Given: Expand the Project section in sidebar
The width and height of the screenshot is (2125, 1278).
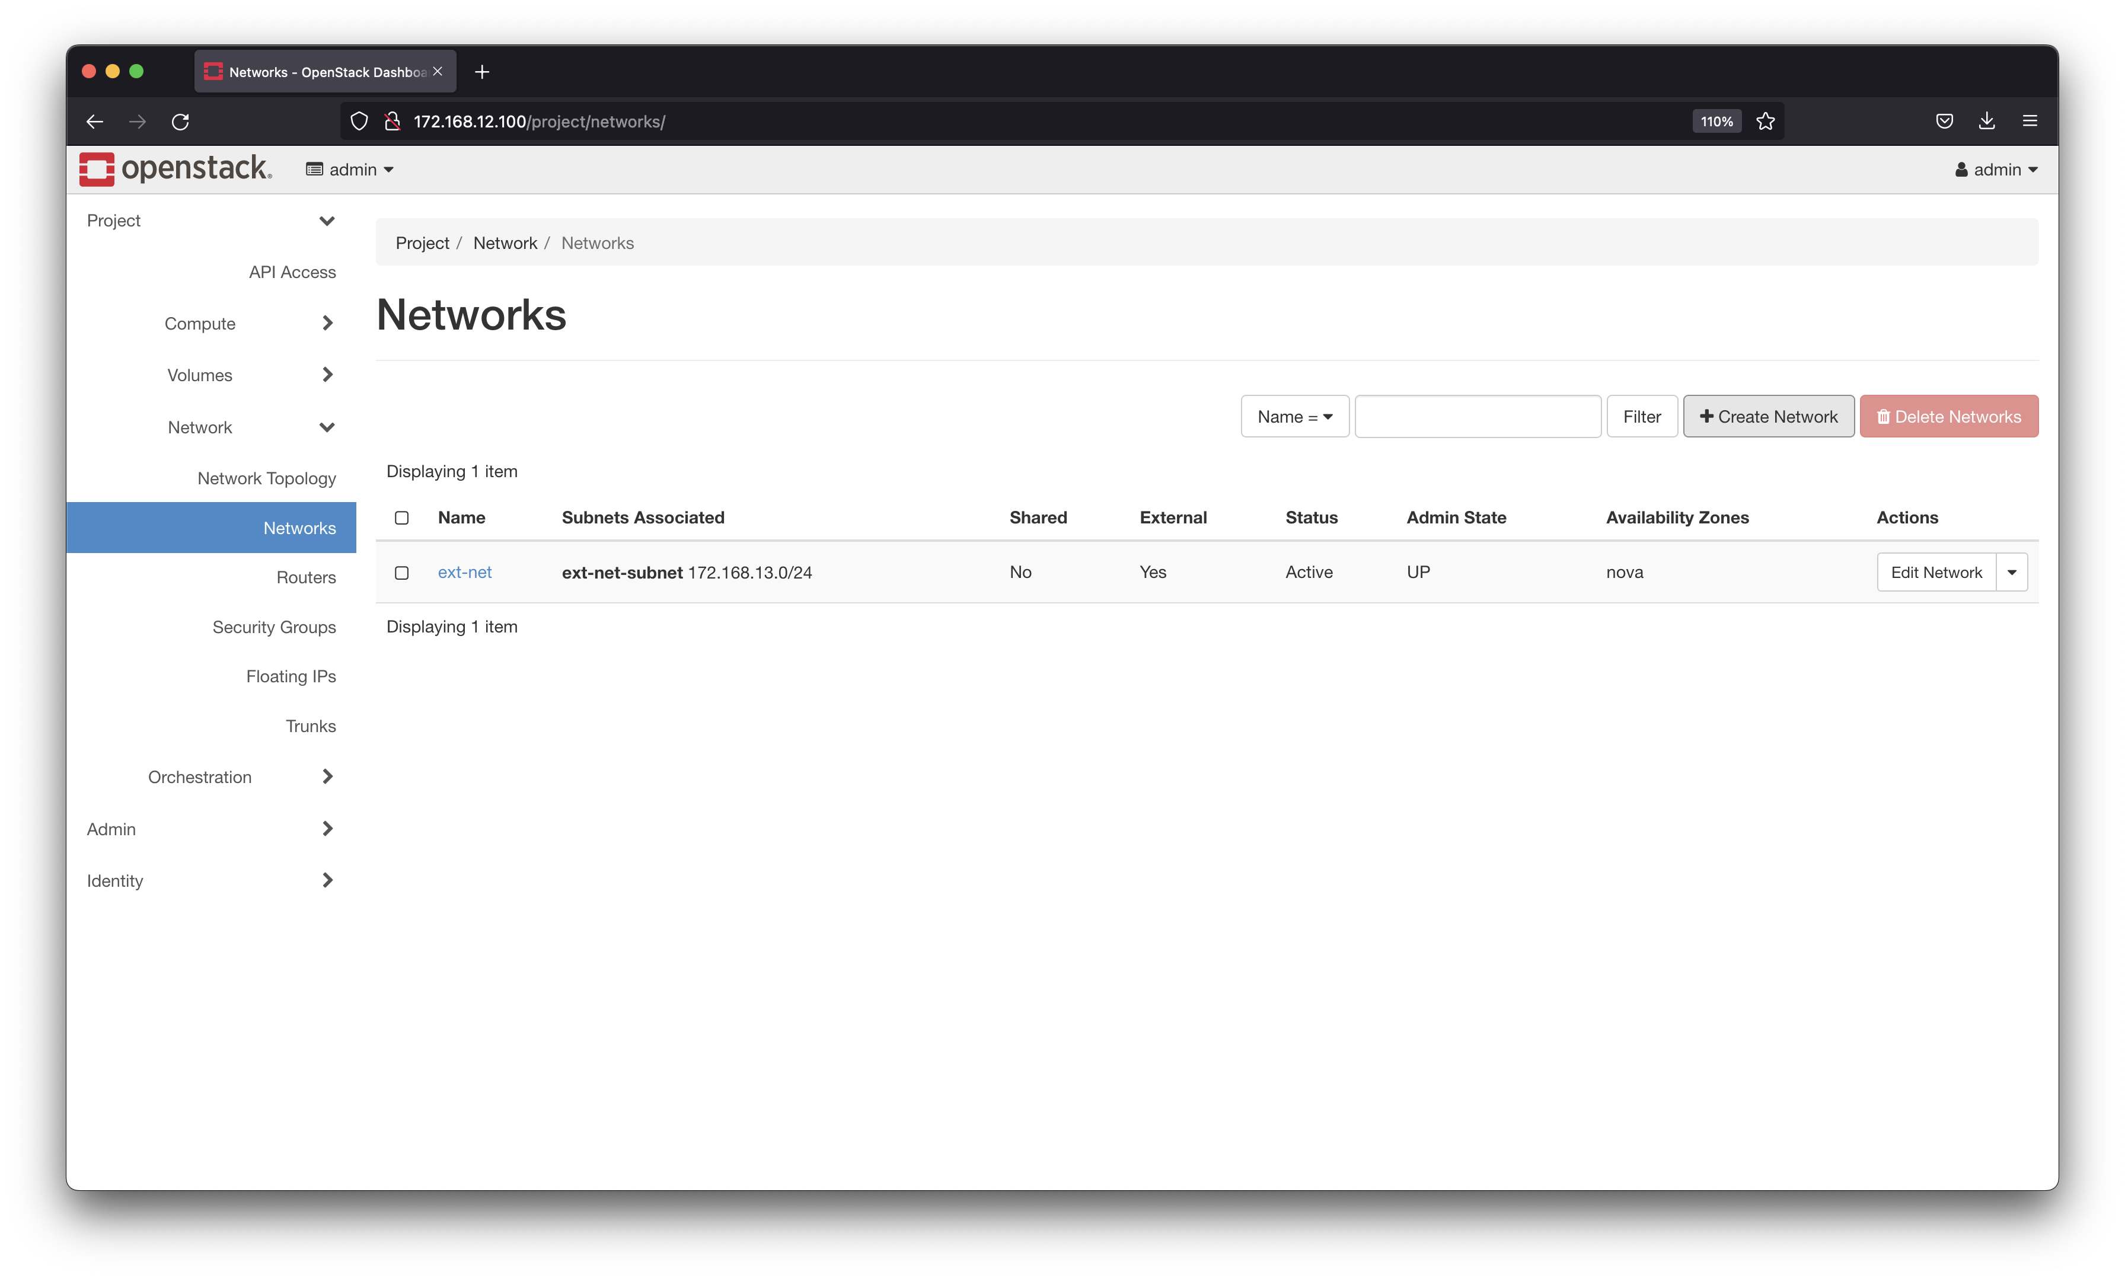Looking at the screenshot, I should (209, 220).
